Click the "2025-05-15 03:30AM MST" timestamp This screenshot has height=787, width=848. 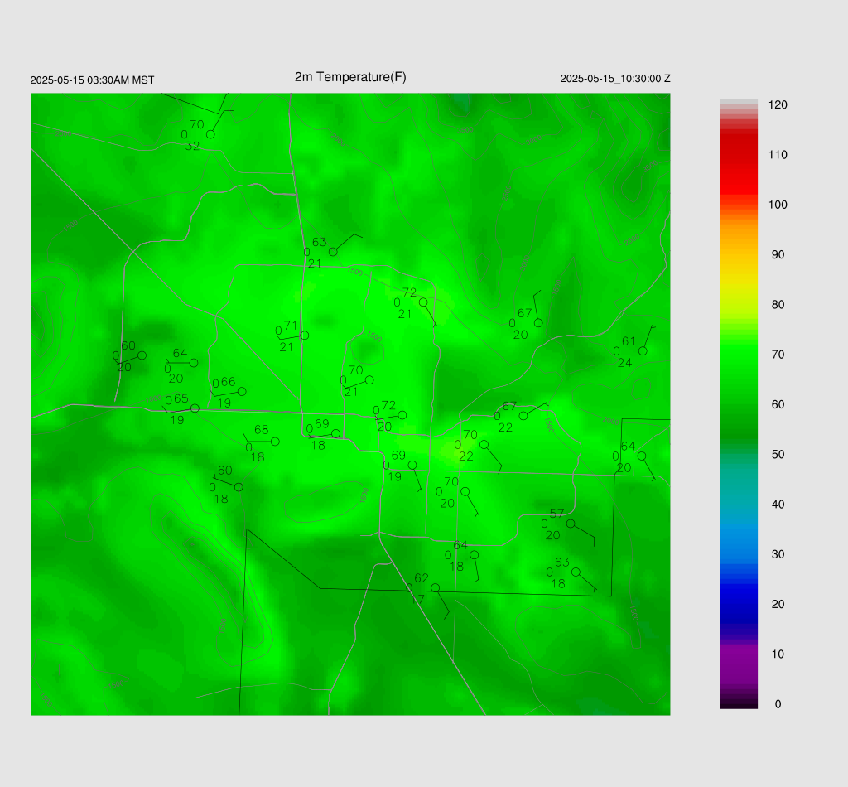(92, 80)
